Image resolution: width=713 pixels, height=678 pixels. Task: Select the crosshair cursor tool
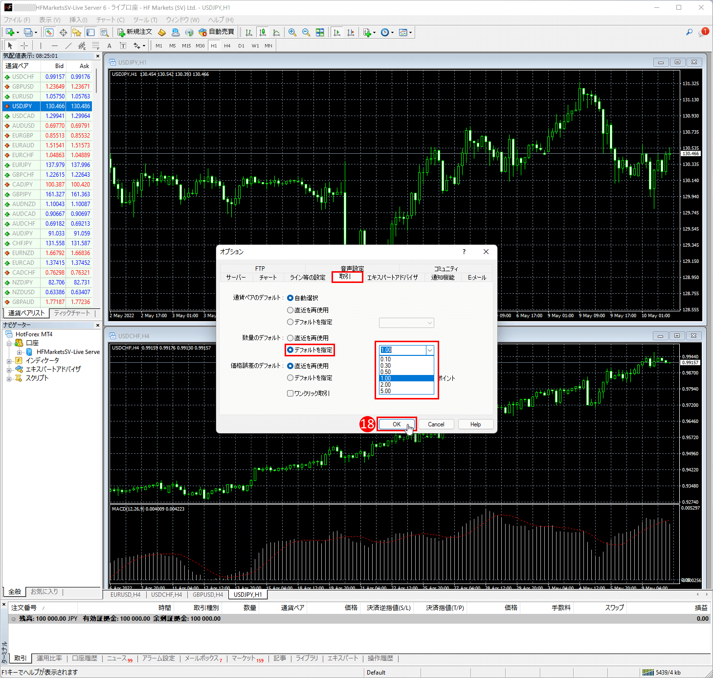coord(24,46)
